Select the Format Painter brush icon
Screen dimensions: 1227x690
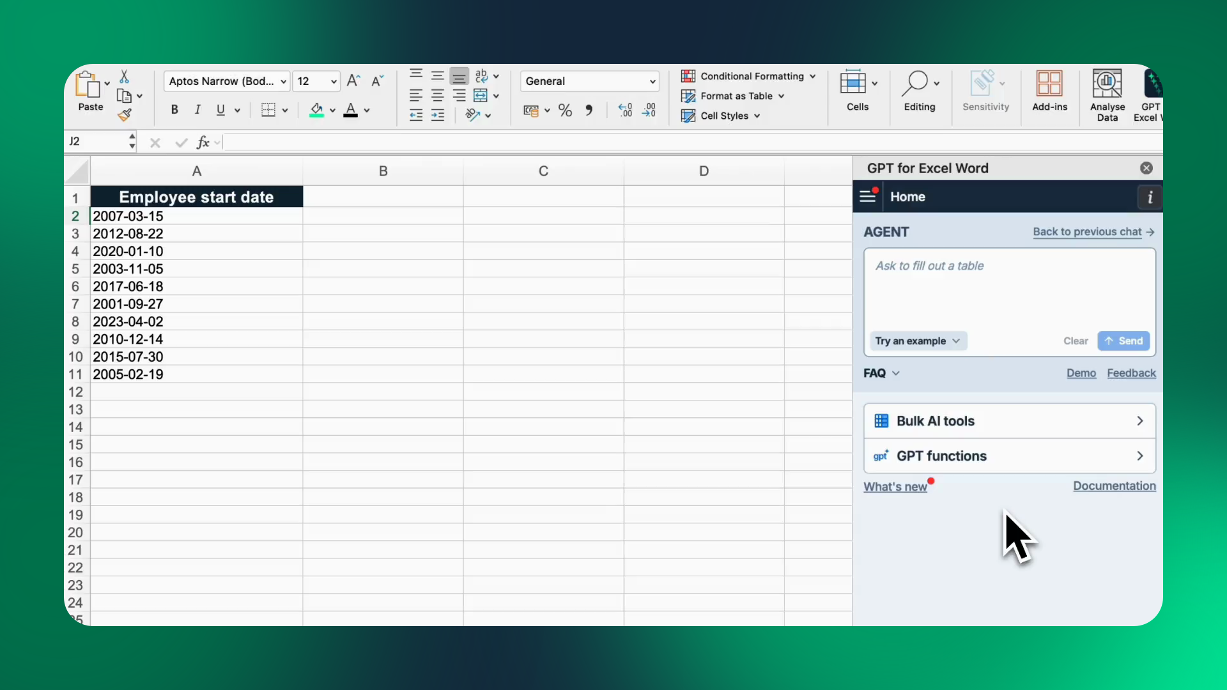click(x=125, y=115)
